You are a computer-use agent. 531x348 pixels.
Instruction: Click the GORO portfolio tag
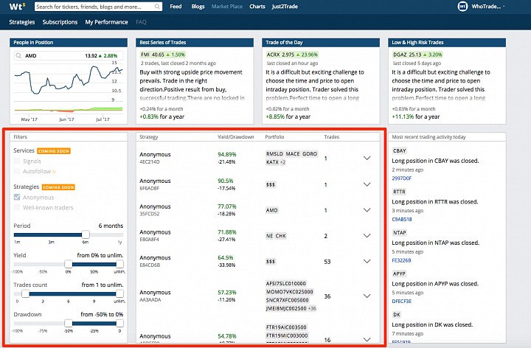(x=310, y=154)
